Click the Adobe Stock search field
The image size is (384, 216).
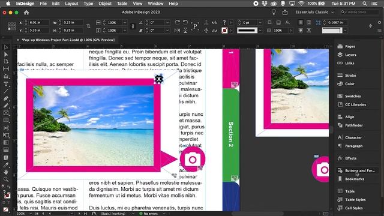[x=359, y=12]
